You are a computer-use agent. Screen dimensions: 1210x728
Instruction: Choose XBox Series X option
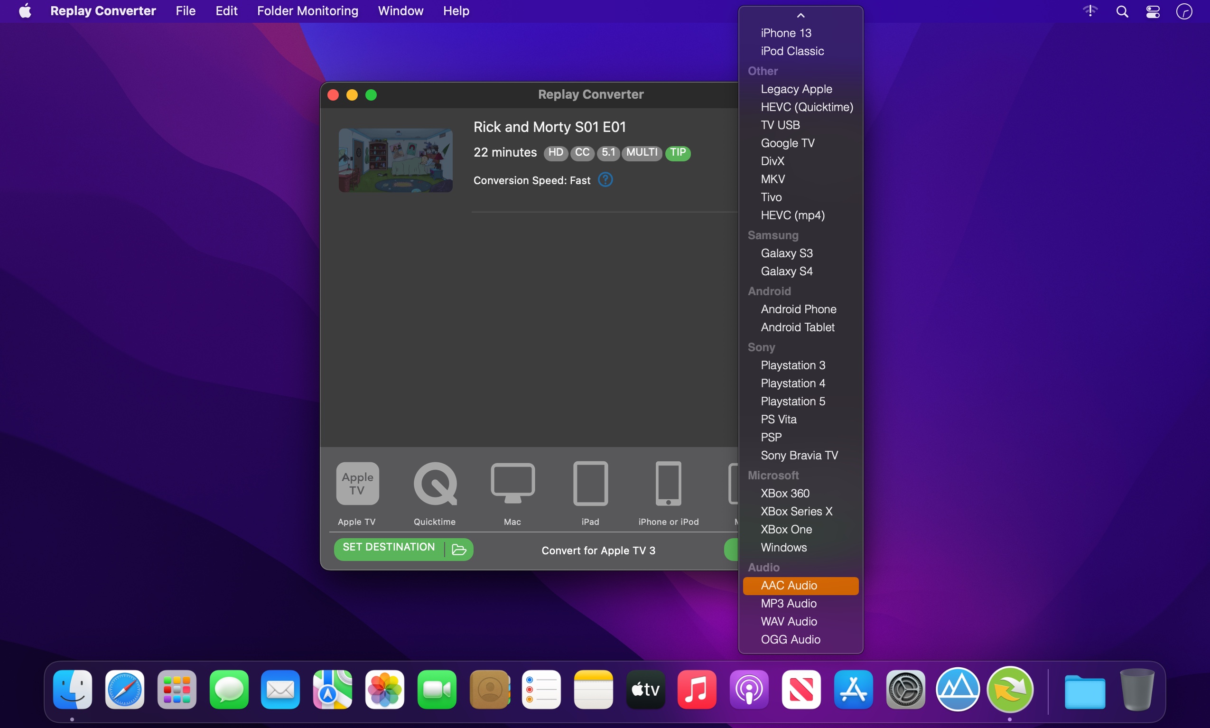click(800, 511)
